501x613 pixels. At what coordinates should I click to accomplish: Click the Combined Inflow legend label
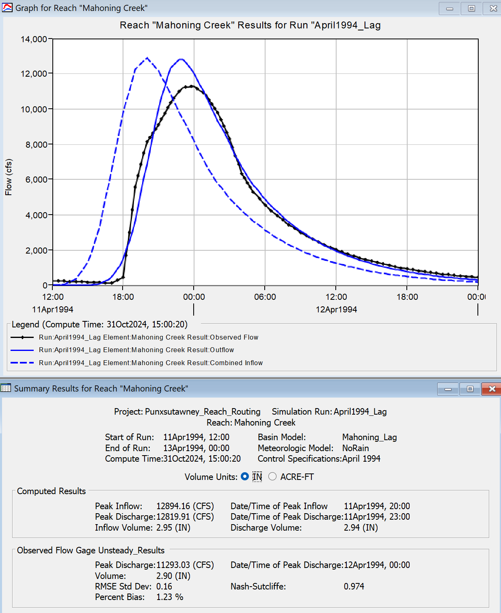click(151, 363)
